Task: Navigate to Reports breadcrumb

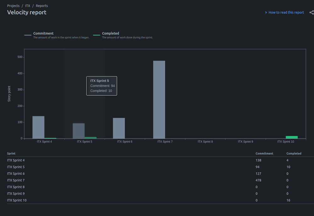Action: tap(42, 6)
